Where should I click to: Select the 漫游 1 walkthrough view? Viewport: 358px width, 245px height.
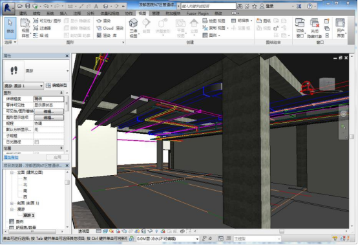(29, 215)
